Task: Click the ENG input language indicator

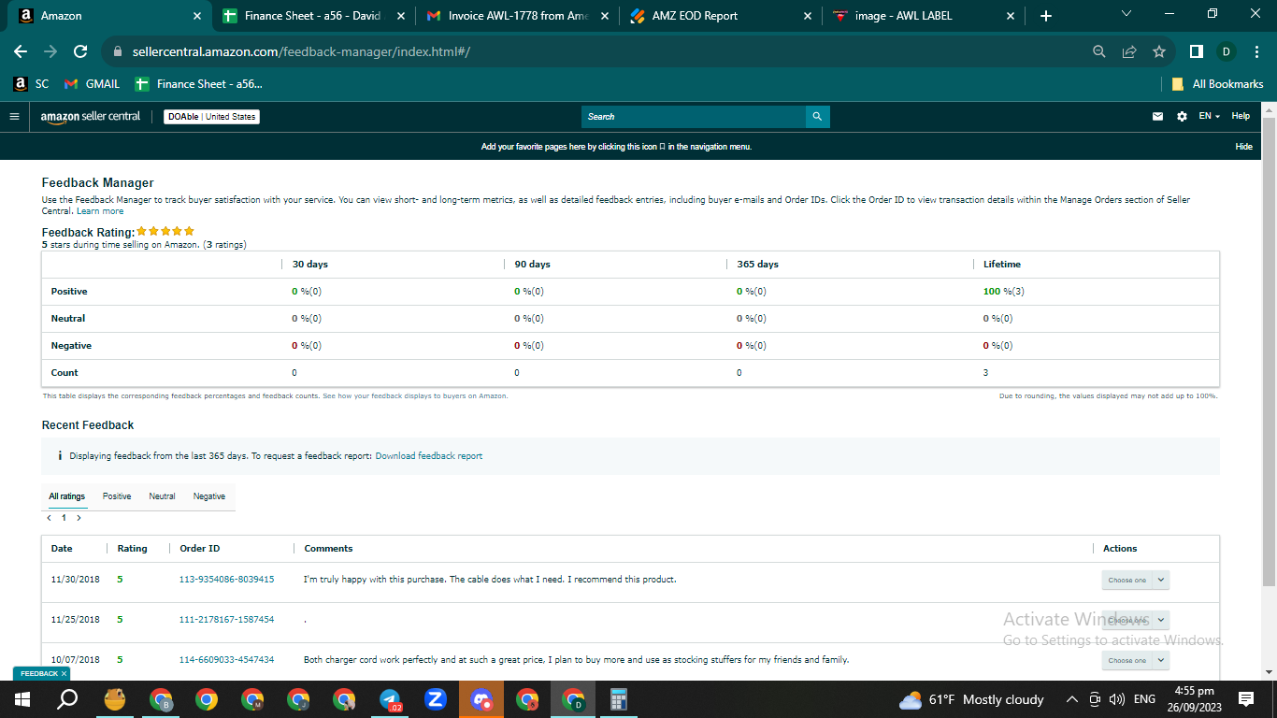Action: pyautogui.click(x=1144, y=699)
